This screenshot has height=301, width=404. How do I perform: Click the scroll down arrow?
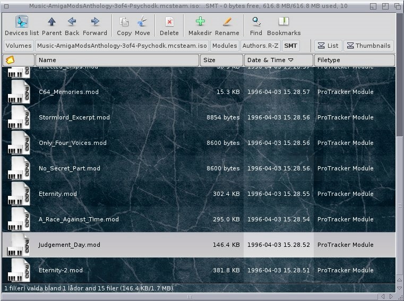pyautogui.click(x=400, y=288)
